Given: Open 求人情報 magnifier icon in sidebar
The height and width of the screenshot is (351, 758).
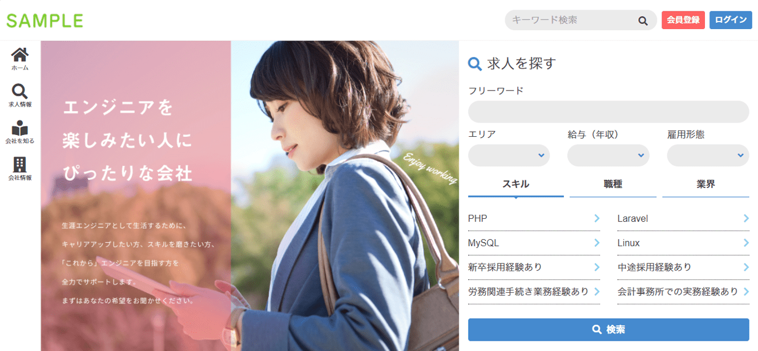Looking at the screenshot, I should coord(20,91).
